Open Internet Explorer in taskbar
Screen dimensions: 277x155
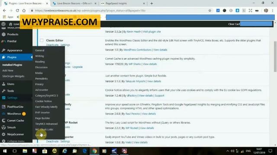(x=64, y=151)
